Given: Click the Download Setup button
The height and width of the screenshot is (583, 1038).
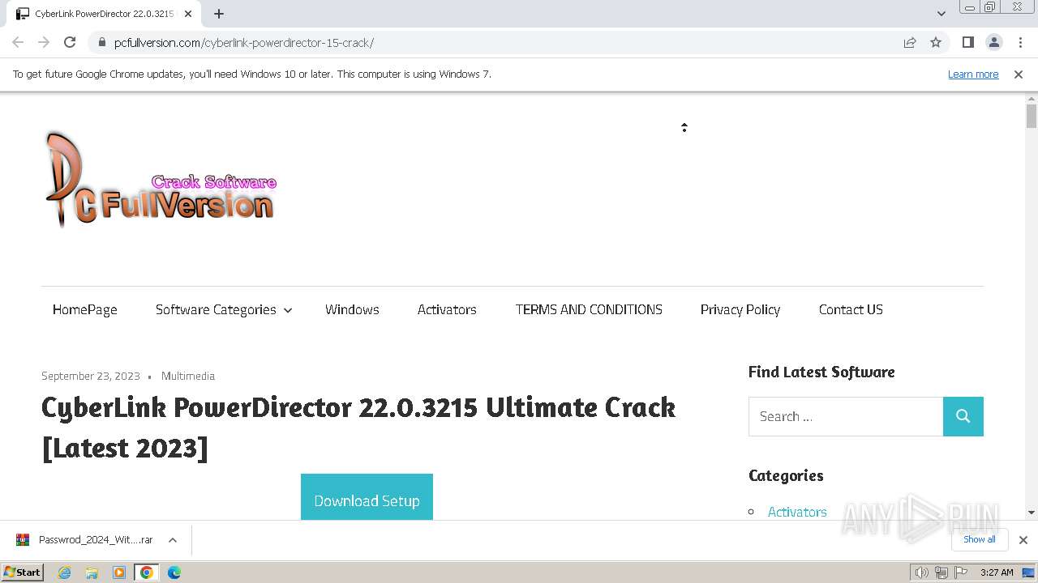Looking at the screenshot, I should 367,498.
